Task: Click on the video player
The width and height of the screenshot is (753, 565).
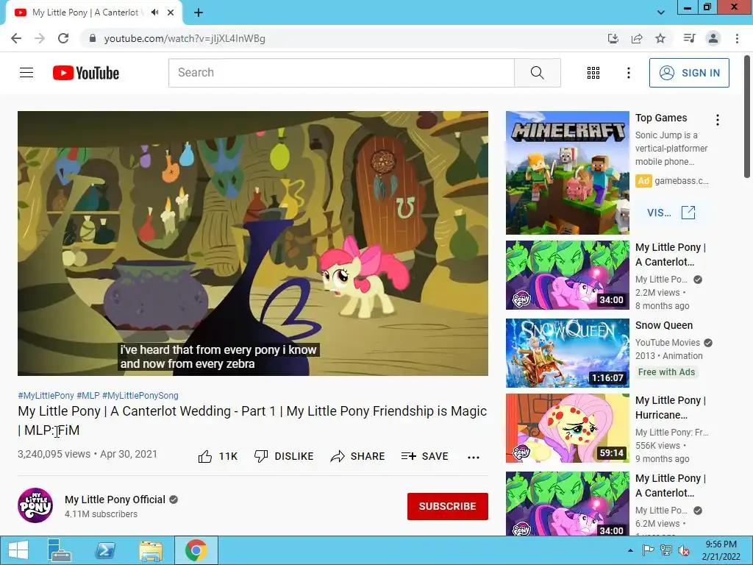Action: 253,244
